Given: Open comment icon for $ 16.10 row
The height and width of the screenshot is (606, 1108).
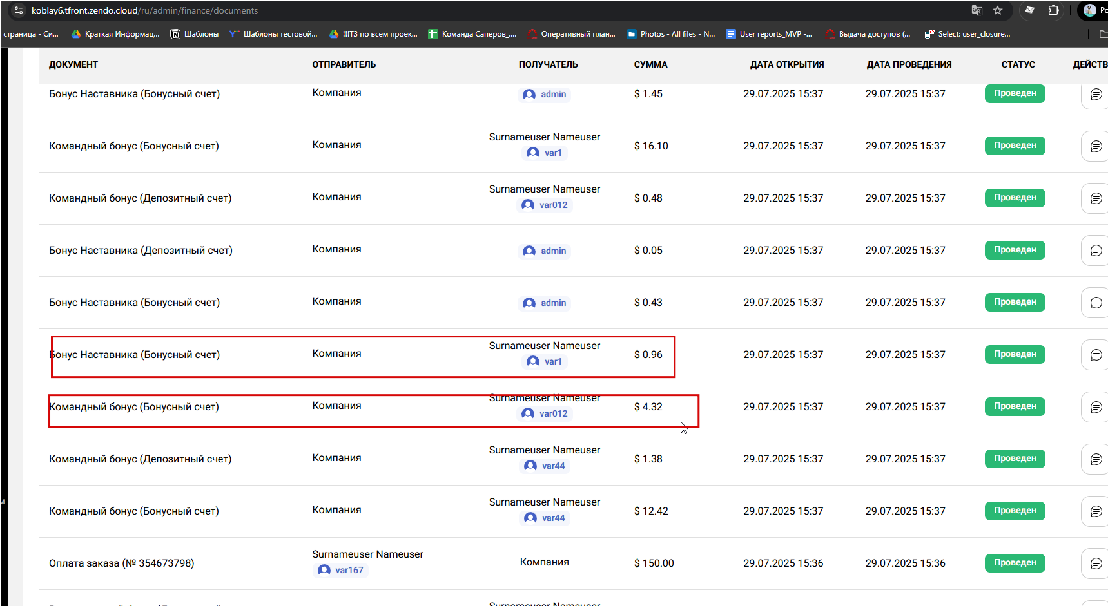Looking at the screenshot, I should coord(1096,146).
